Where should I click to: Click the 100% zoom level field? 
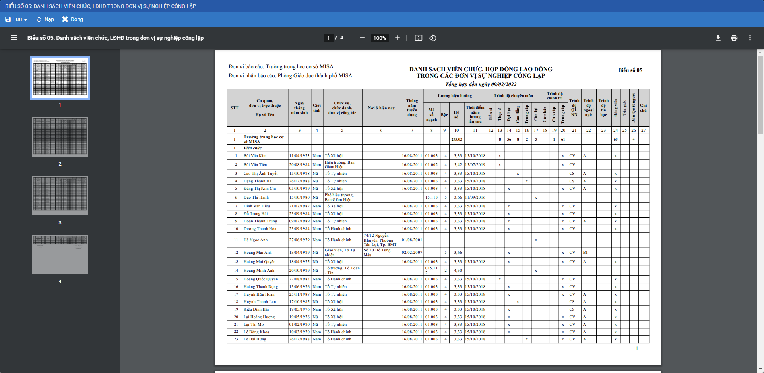click(379, 38)
